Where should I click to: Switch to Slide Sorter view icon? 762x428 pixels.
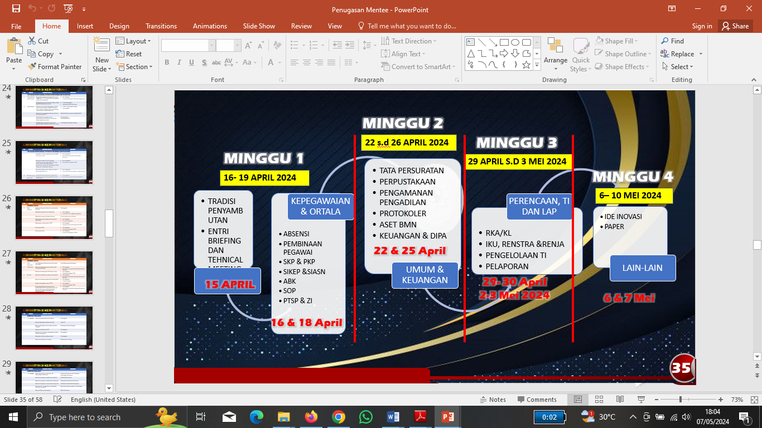[x=599, y=400]
